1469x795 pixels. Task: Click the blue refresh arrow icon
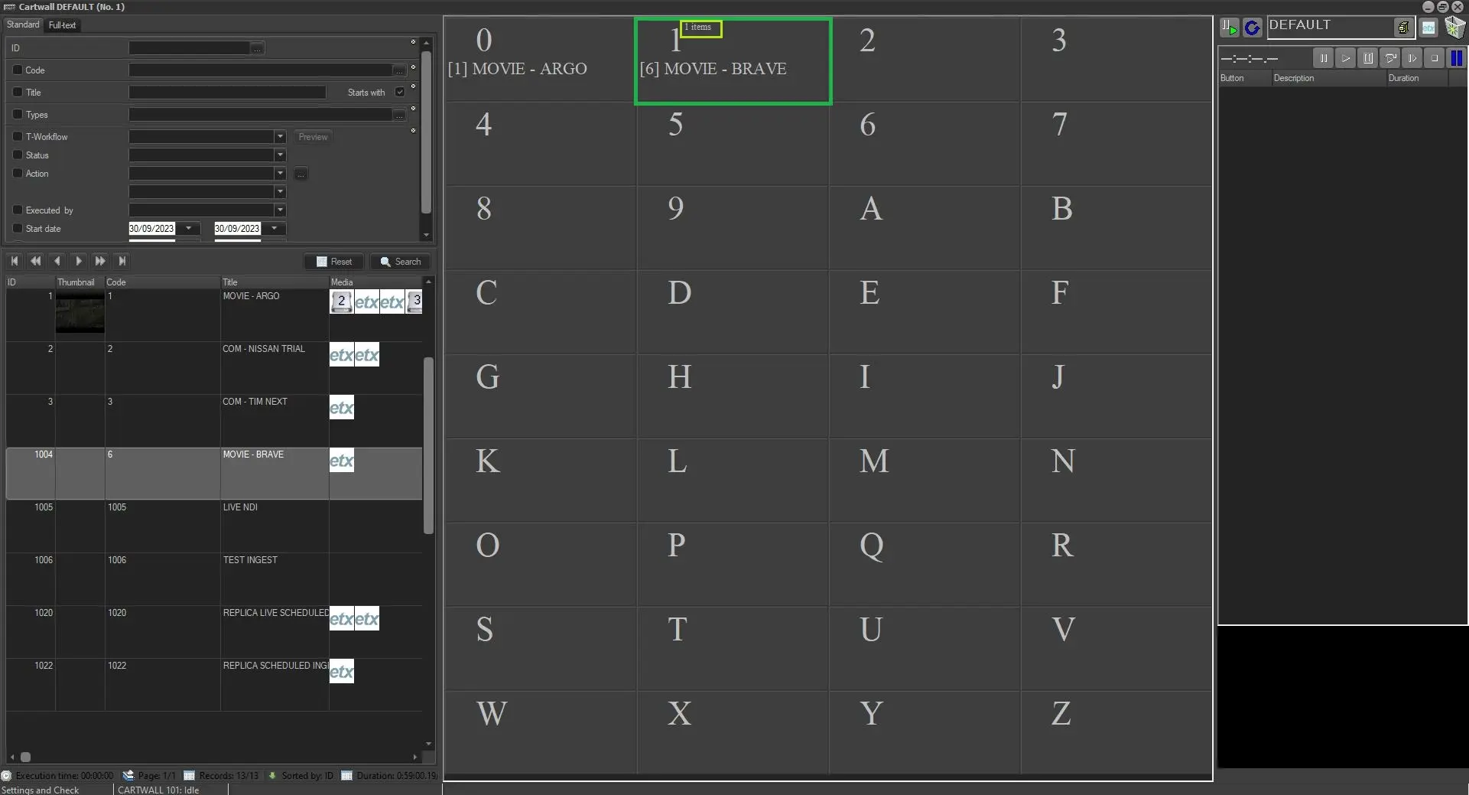(x=1252, y=28)
